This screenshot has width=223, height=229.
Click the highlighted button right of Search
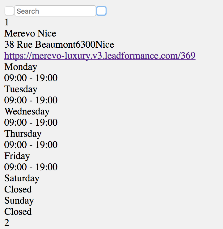point(101,11)
